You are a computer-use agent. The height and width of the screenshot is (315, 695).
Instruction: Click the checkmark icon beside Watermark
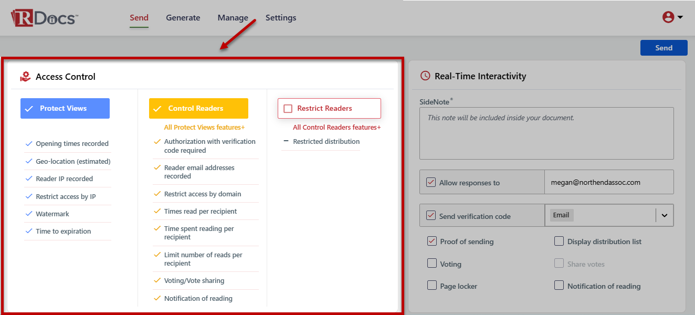point(28,214)
